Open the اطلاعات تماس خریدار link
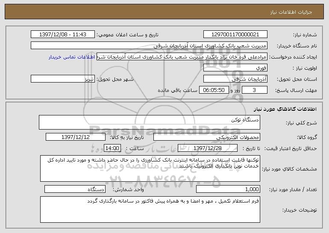Viewport: 329px width, 233px height. tap(72, 57)
